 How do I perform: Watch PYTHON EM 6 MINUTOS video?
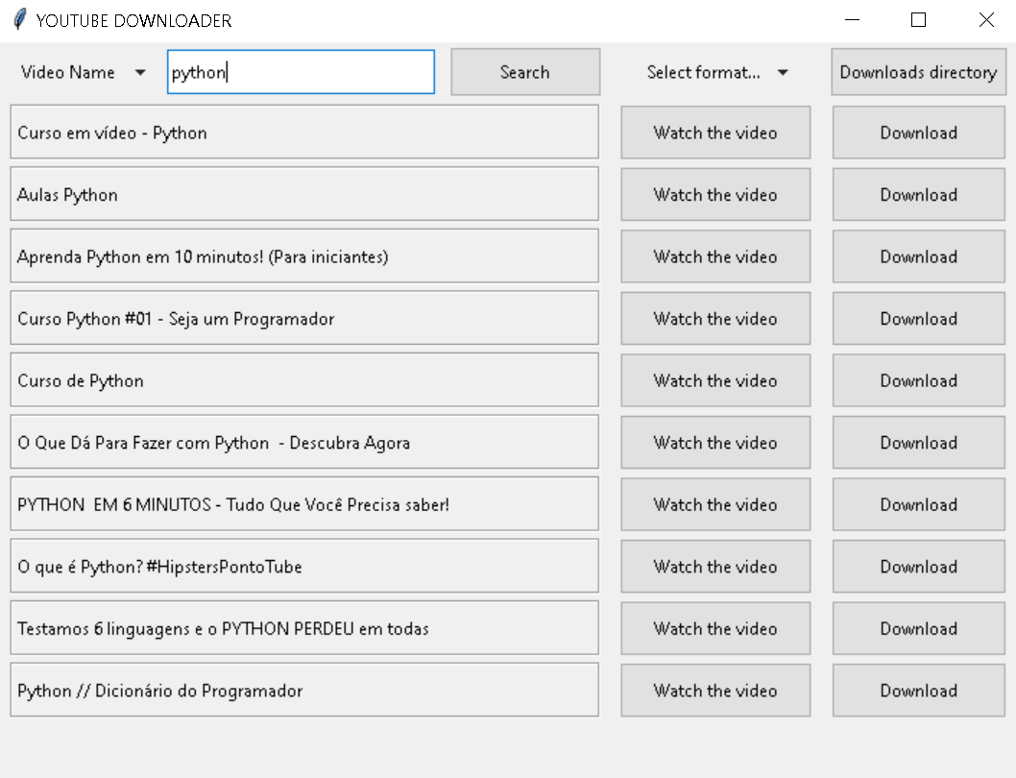click(x=715, y=504)
